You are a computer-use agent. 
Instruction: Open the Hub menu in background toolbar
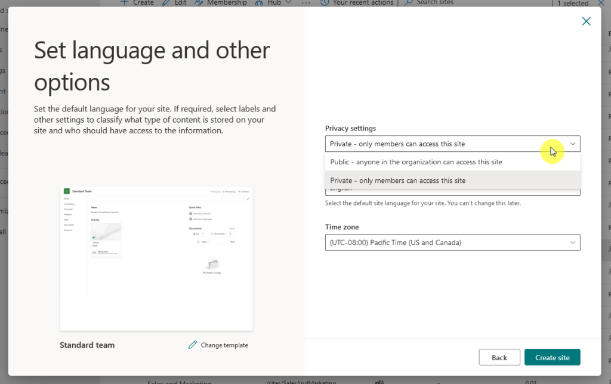click(x=273, y=3)
